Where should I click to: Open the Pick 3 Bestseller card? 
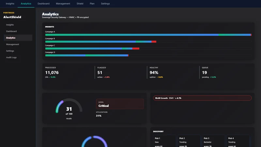pos(213,141)
